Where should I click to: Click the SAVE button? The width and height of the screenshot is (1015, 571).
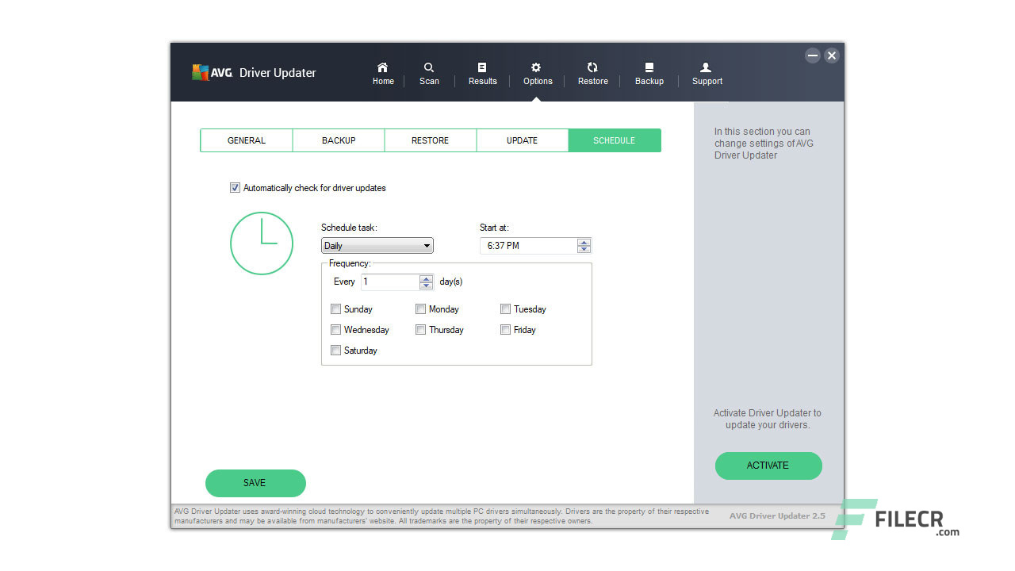coord(255,483)
